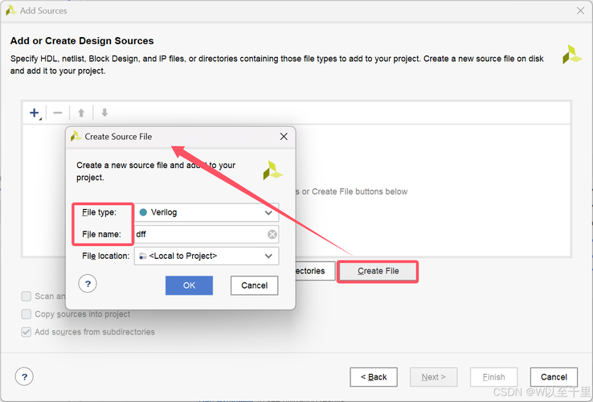The width and height of the screenshot is (593, 402).
Task: Go to previous step with Back button
Action: coord(374,377)
